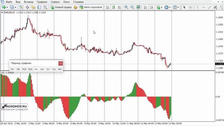Select W1 timeframe in Период графика

54,69
